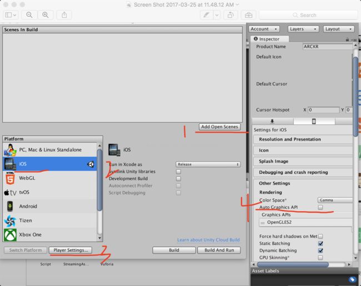Click Player Settings button
The width and height of the screenshot is (361, 286).
click(71, 250)
